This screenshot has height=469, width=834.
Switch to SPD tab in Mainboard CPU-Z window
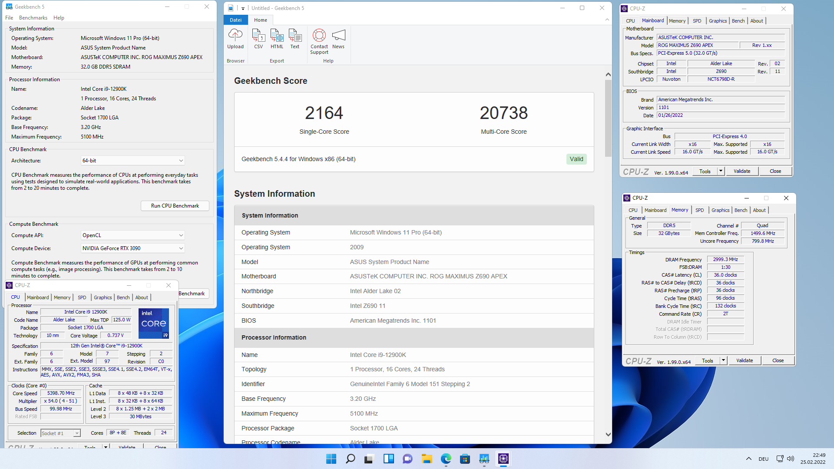click(x=697, y=21)
